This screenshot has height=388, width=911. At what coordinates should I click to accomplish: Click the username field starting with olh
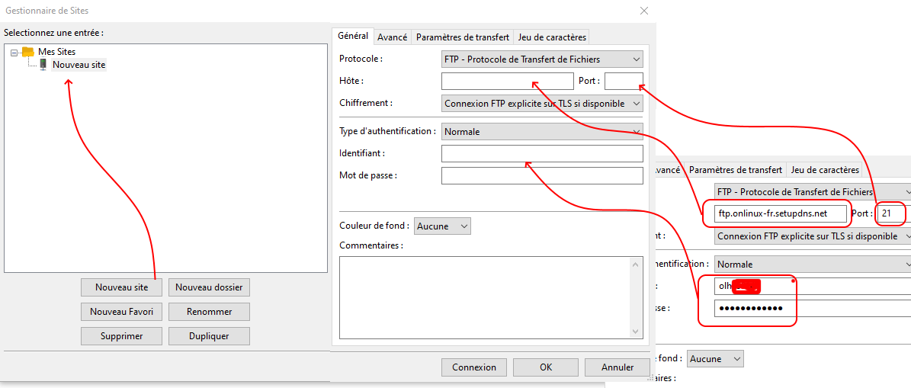coord(812,287)
